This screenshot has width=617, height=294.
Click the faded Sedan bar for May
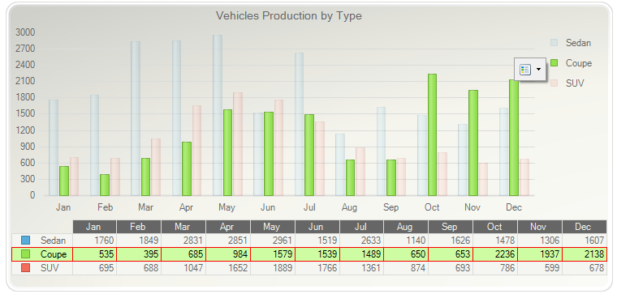coord(218,115)
